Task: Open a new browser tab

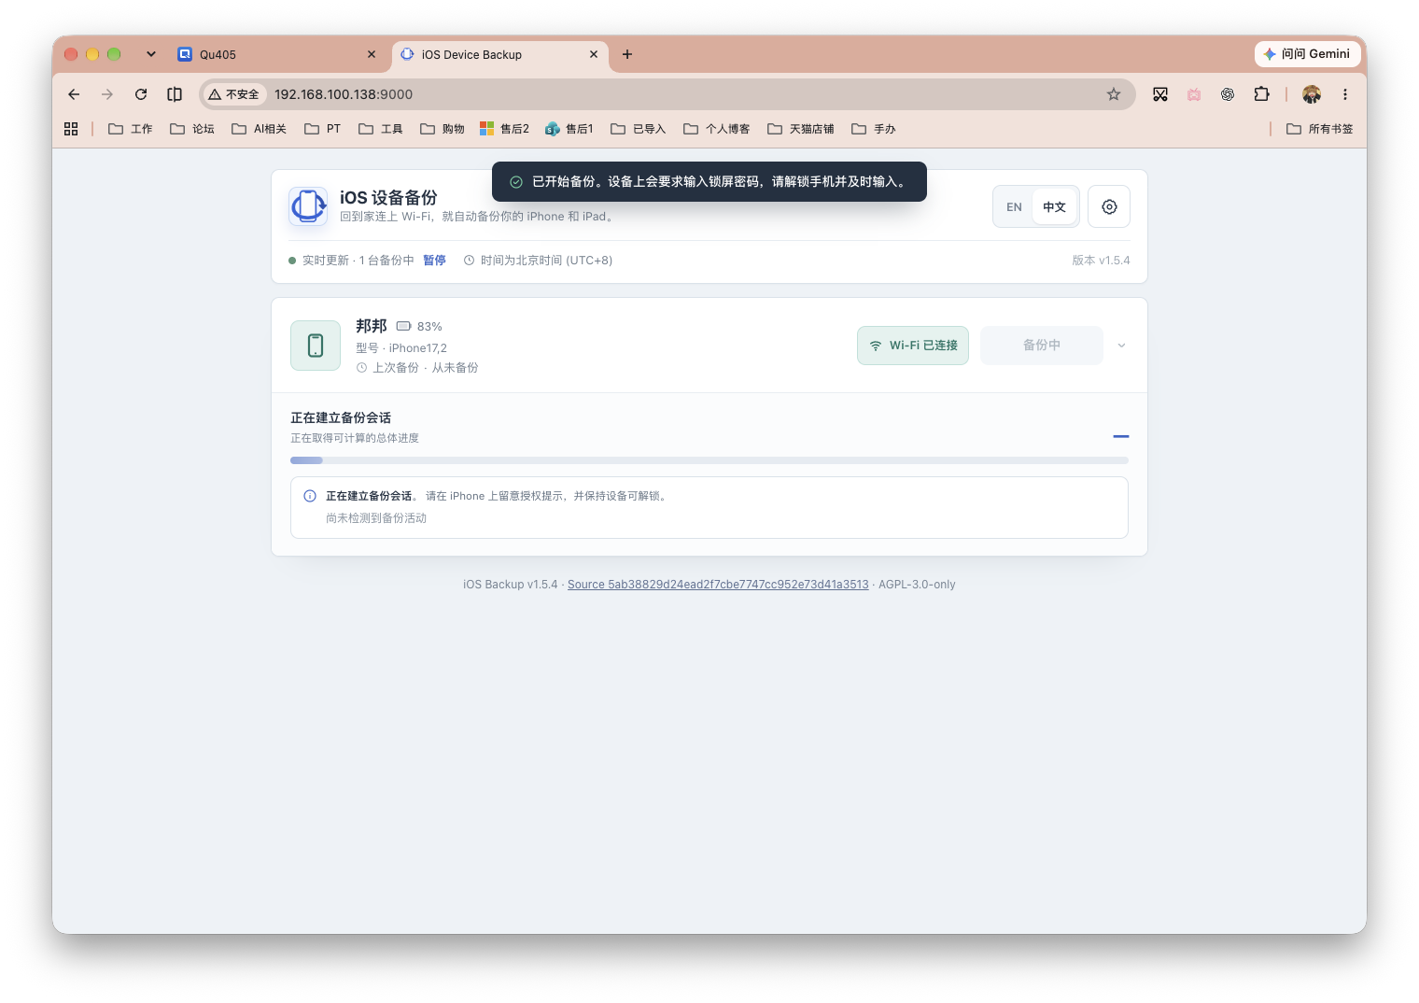Action: pos(627,54)
